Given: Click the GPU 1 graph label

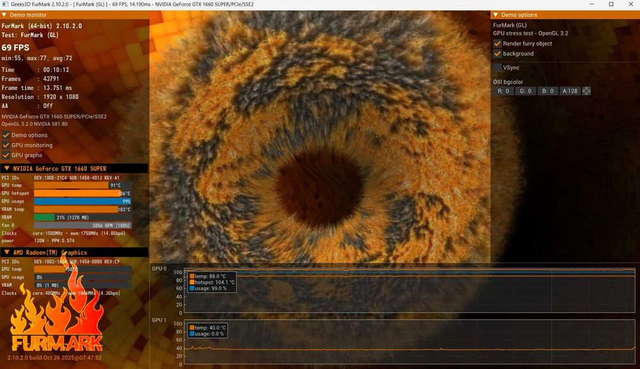Looking at the screenshot, I should [x=159, y=320].
